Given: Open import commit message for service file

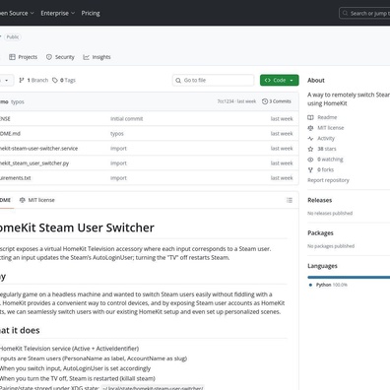Looking at the screenshot, I should pyautogui.click(x=118, y=149).
